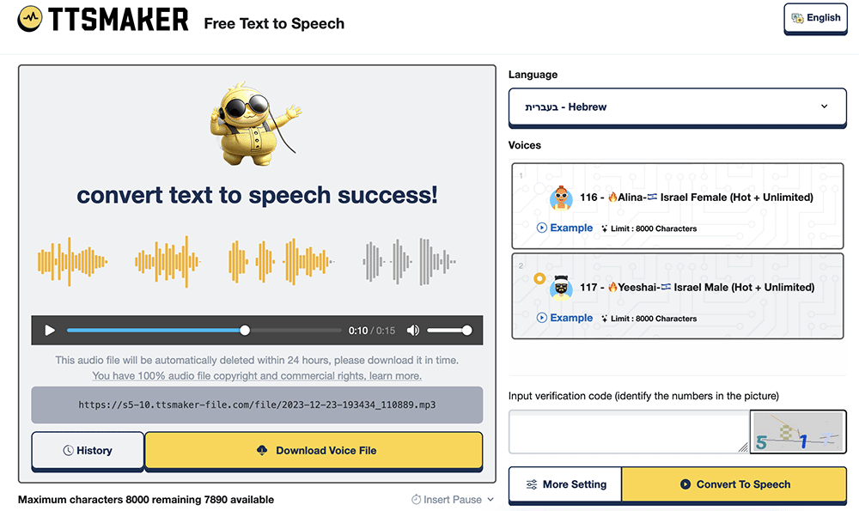
Task: Refresh the captcha image
Action: coord(798,432)
